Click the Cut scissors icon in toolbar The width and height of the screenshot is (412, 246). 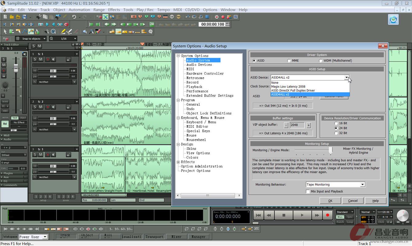tap(39, 17)
